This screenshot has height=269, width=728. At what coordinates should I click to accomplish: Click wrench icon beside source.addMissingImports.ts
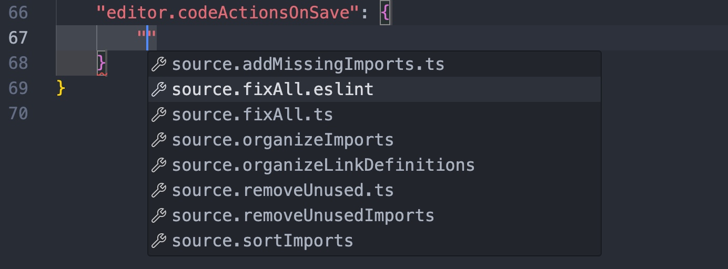pyautogui.click(x=159, y=65)
